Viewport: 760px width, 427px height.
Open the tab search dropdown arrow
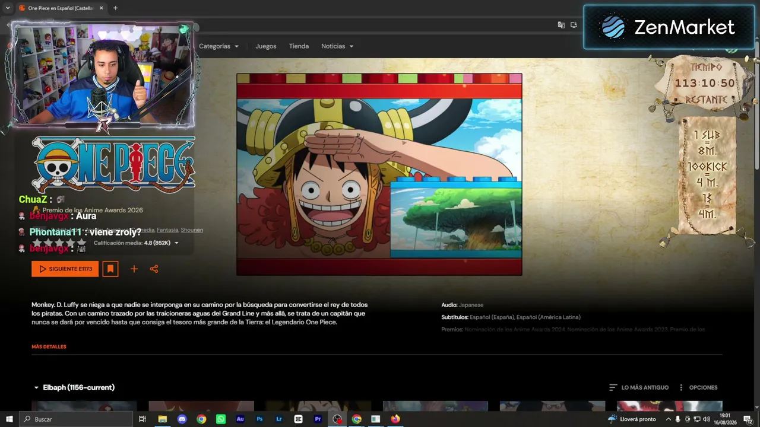click(x=8, y=8)
